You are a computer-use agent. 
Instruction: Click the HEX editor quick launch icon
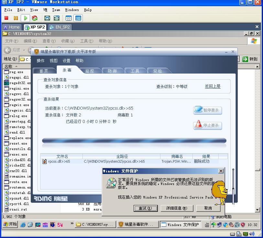tap(45, 225)
